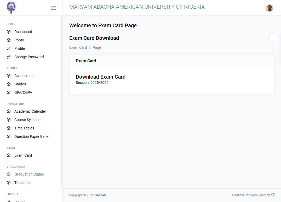Open Change Password page
The image size is (281, 202).
pyautogui.click(x=29, y=57)
